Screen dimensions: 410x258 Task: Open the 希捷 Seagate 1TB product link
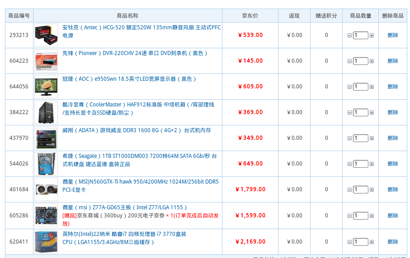[140, 160]
